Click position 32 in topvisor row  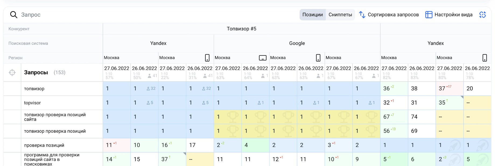pyautogui.click(x=387, y=103)
